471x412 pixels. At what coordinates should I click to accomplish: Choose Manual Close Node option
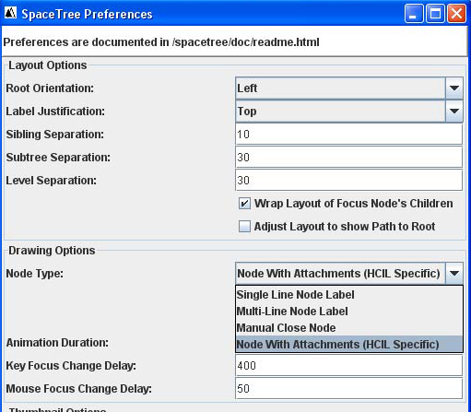(x=349, y=328)
